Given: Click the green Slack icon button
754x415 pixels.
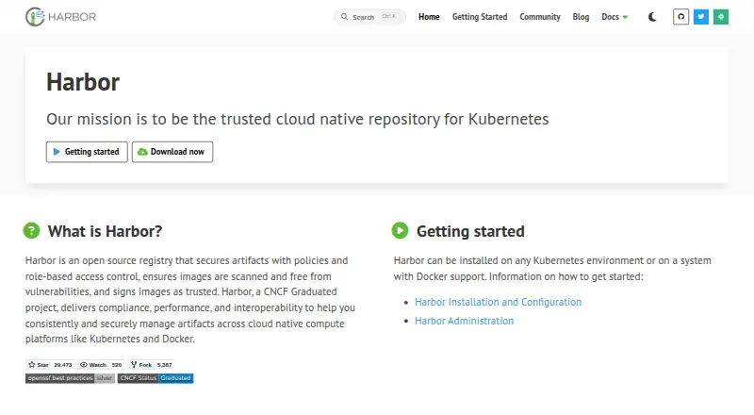Looking at the screenshot, I should coord(721,17).
